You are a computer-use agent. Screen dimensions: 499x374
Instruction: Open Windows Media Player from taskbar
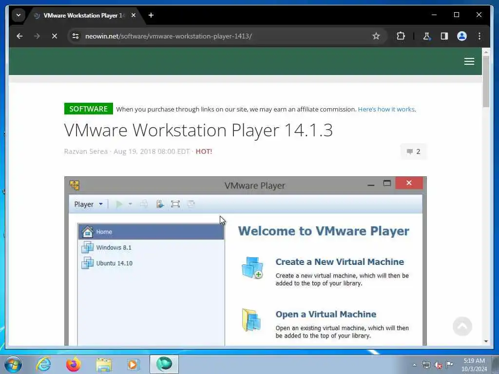click(x=133, y=364)
